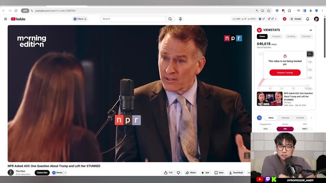Click the video player to pause
Screen dimensions: 326x183
point(130,94)
